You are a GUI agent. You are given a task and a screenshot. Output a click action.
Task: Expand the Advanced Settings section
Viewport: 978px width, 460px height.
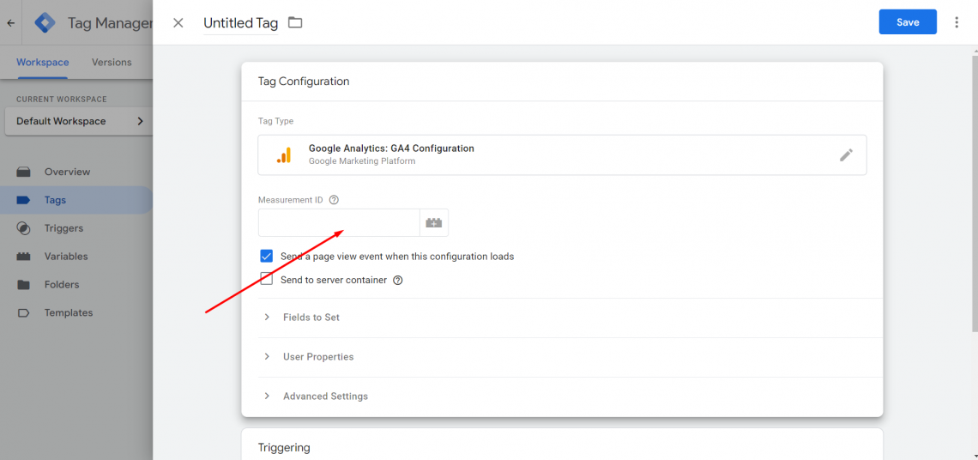pyautogui.click(x=570, y=396)
